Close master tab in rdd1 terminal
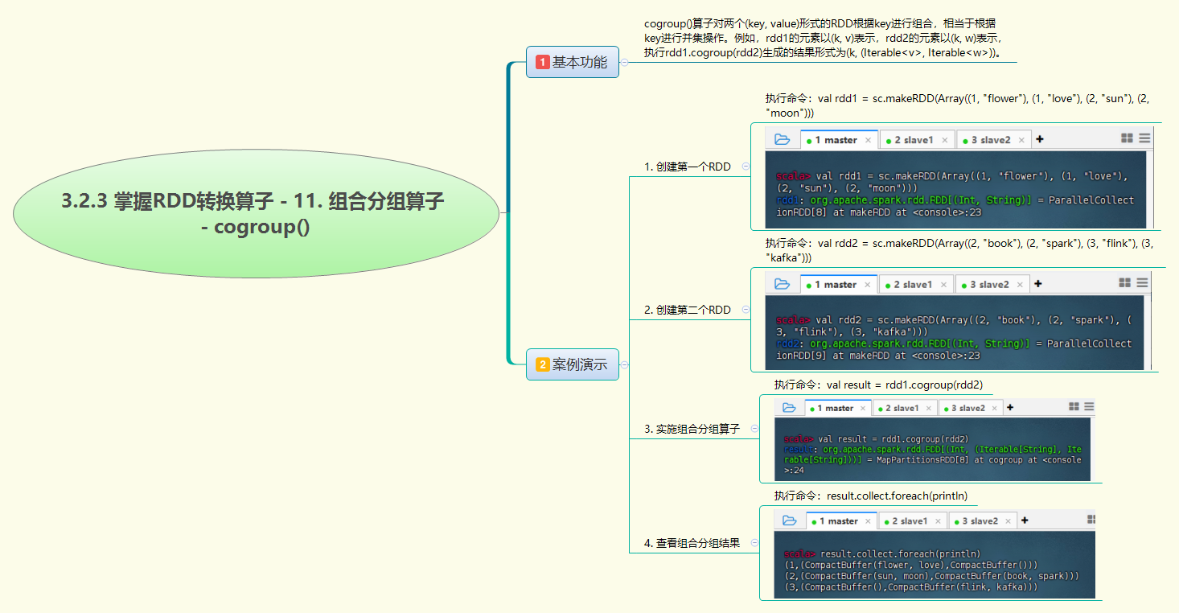1179x613 pixels. click(868, 140)
